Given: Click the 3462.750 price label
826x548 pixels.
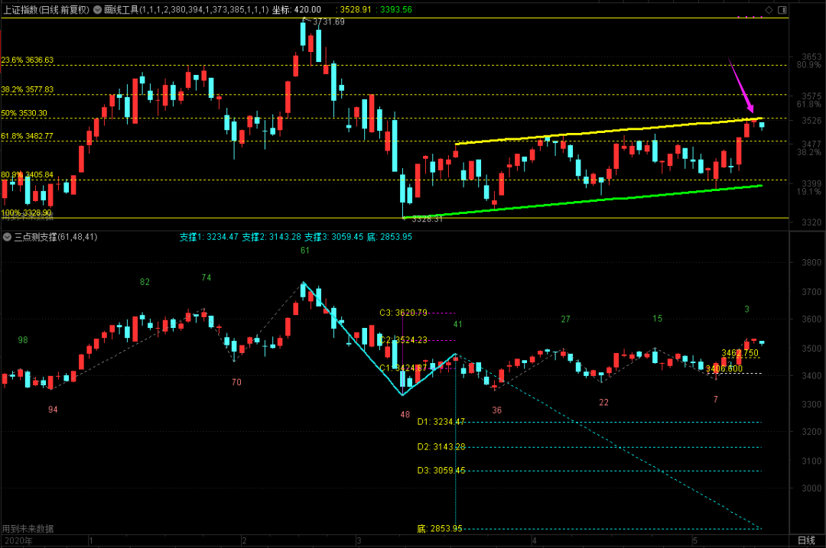Looking at the screenshot, I should click(740, 352).
